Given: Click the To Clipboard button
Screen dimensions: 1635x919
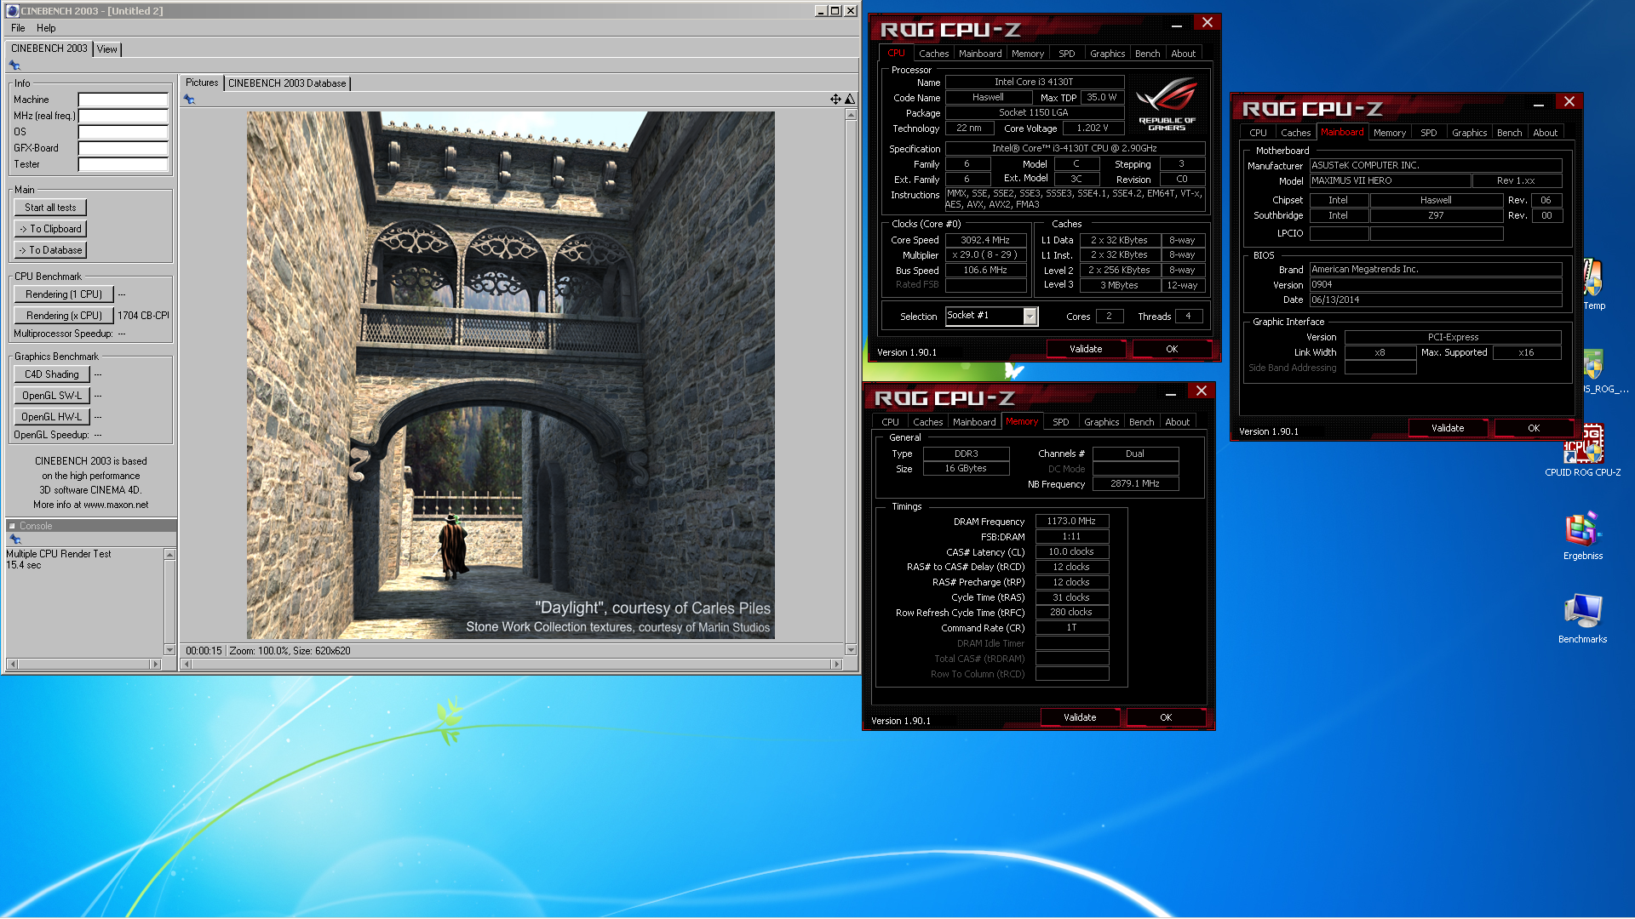Looking at the screenshot, I should point(50,229).
